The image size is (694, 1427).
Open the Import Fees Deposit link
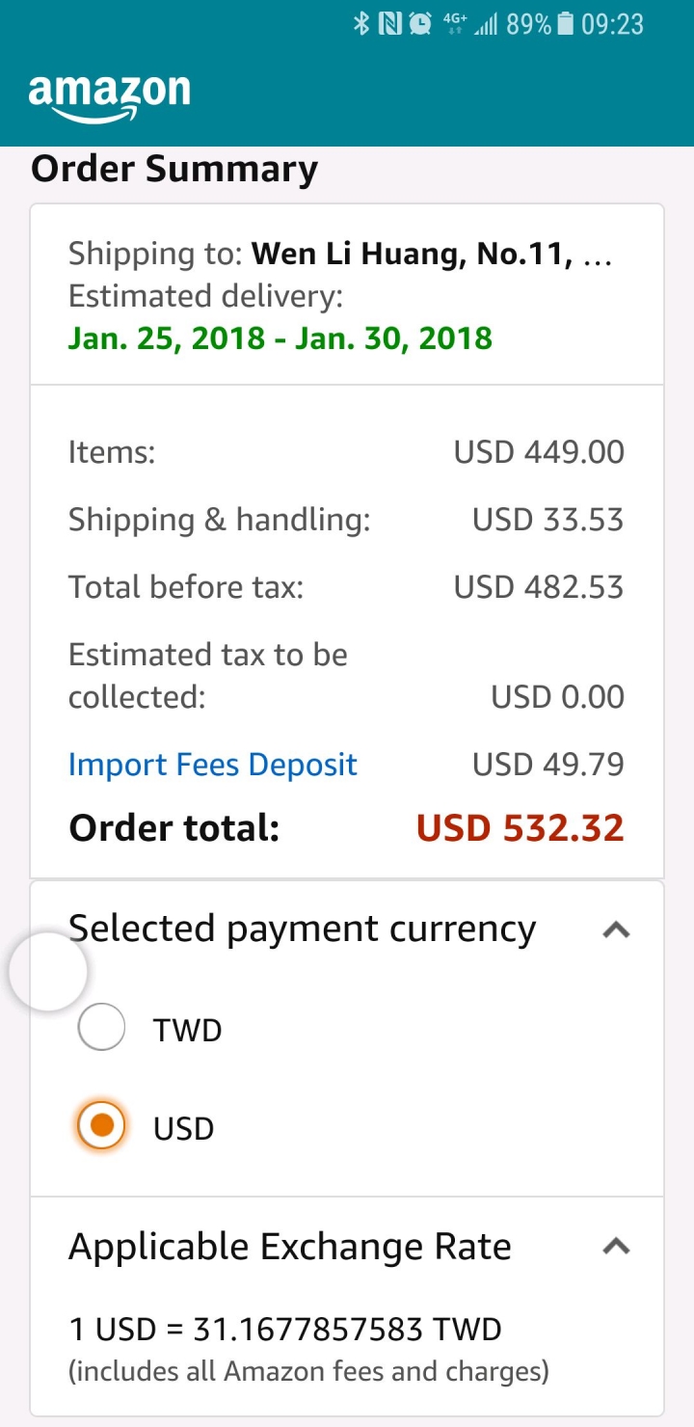(213, 765)
